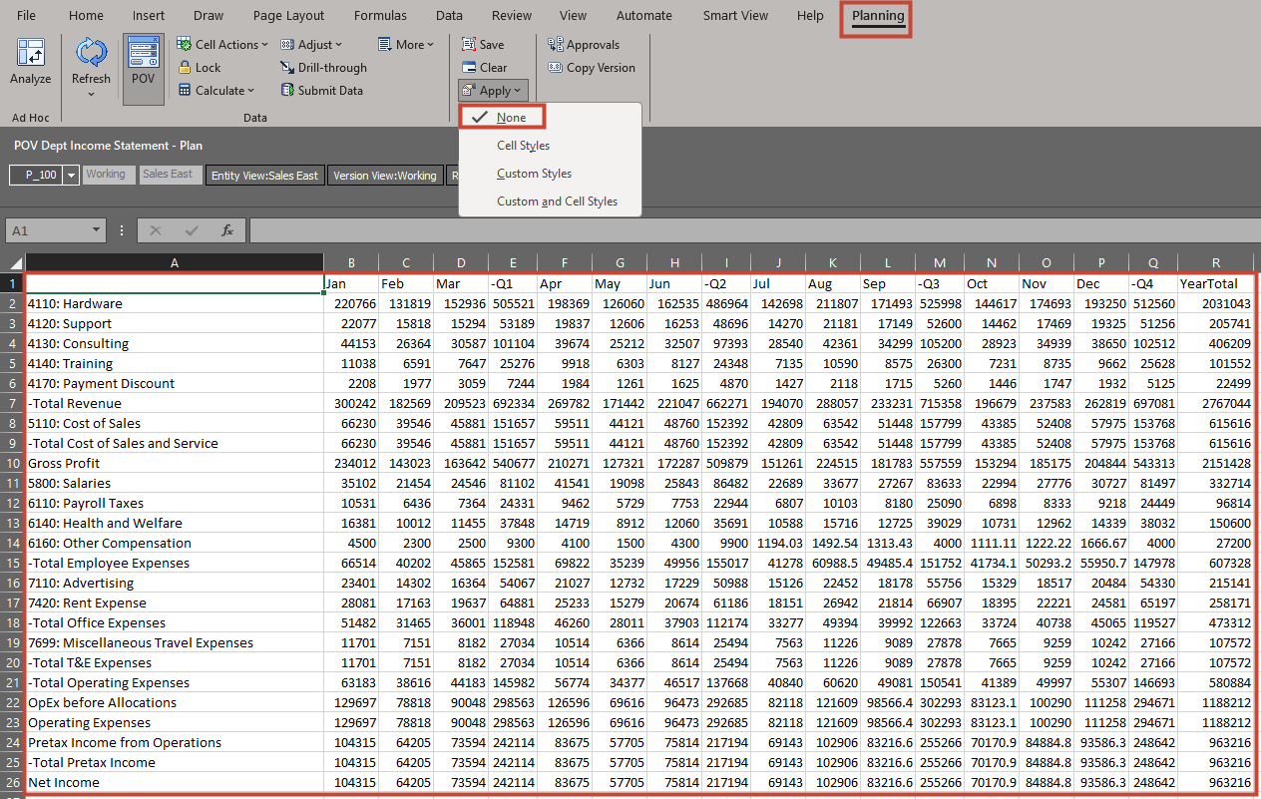1261x799 pixels.
Task: Switch to the View tab
Action: coord(573,16)
